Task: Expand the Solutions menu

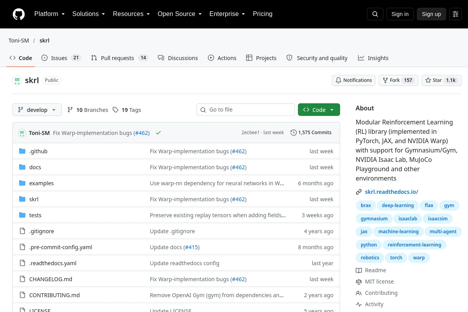Action: pyautogui.click(x=89, y=14)
